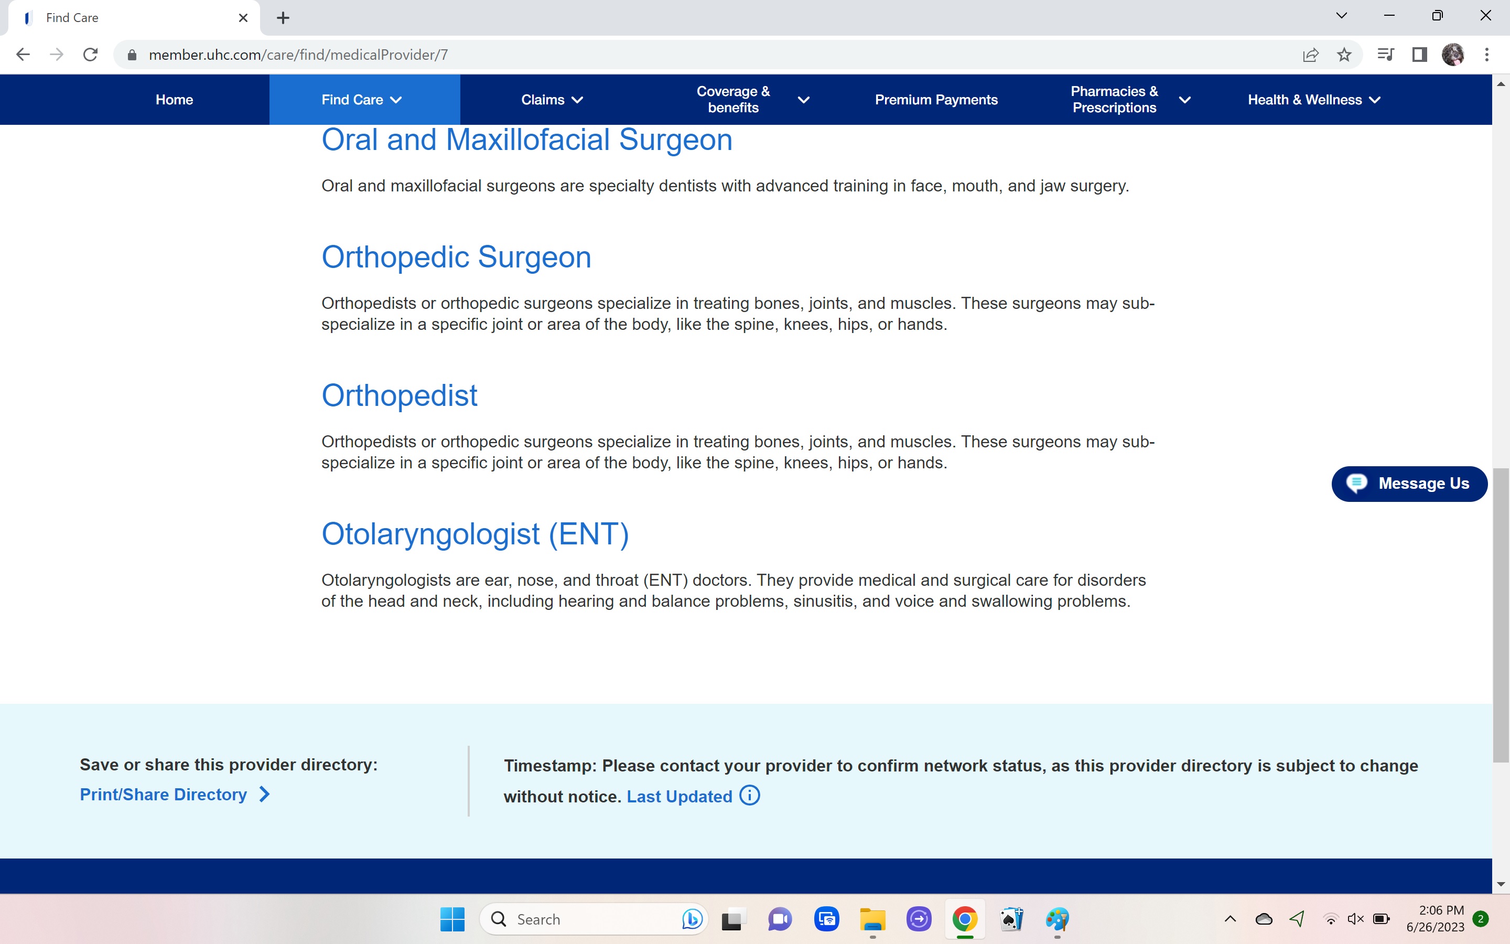Reload the Find Care page
The image size is (1510, 944).
click(91, 55)
